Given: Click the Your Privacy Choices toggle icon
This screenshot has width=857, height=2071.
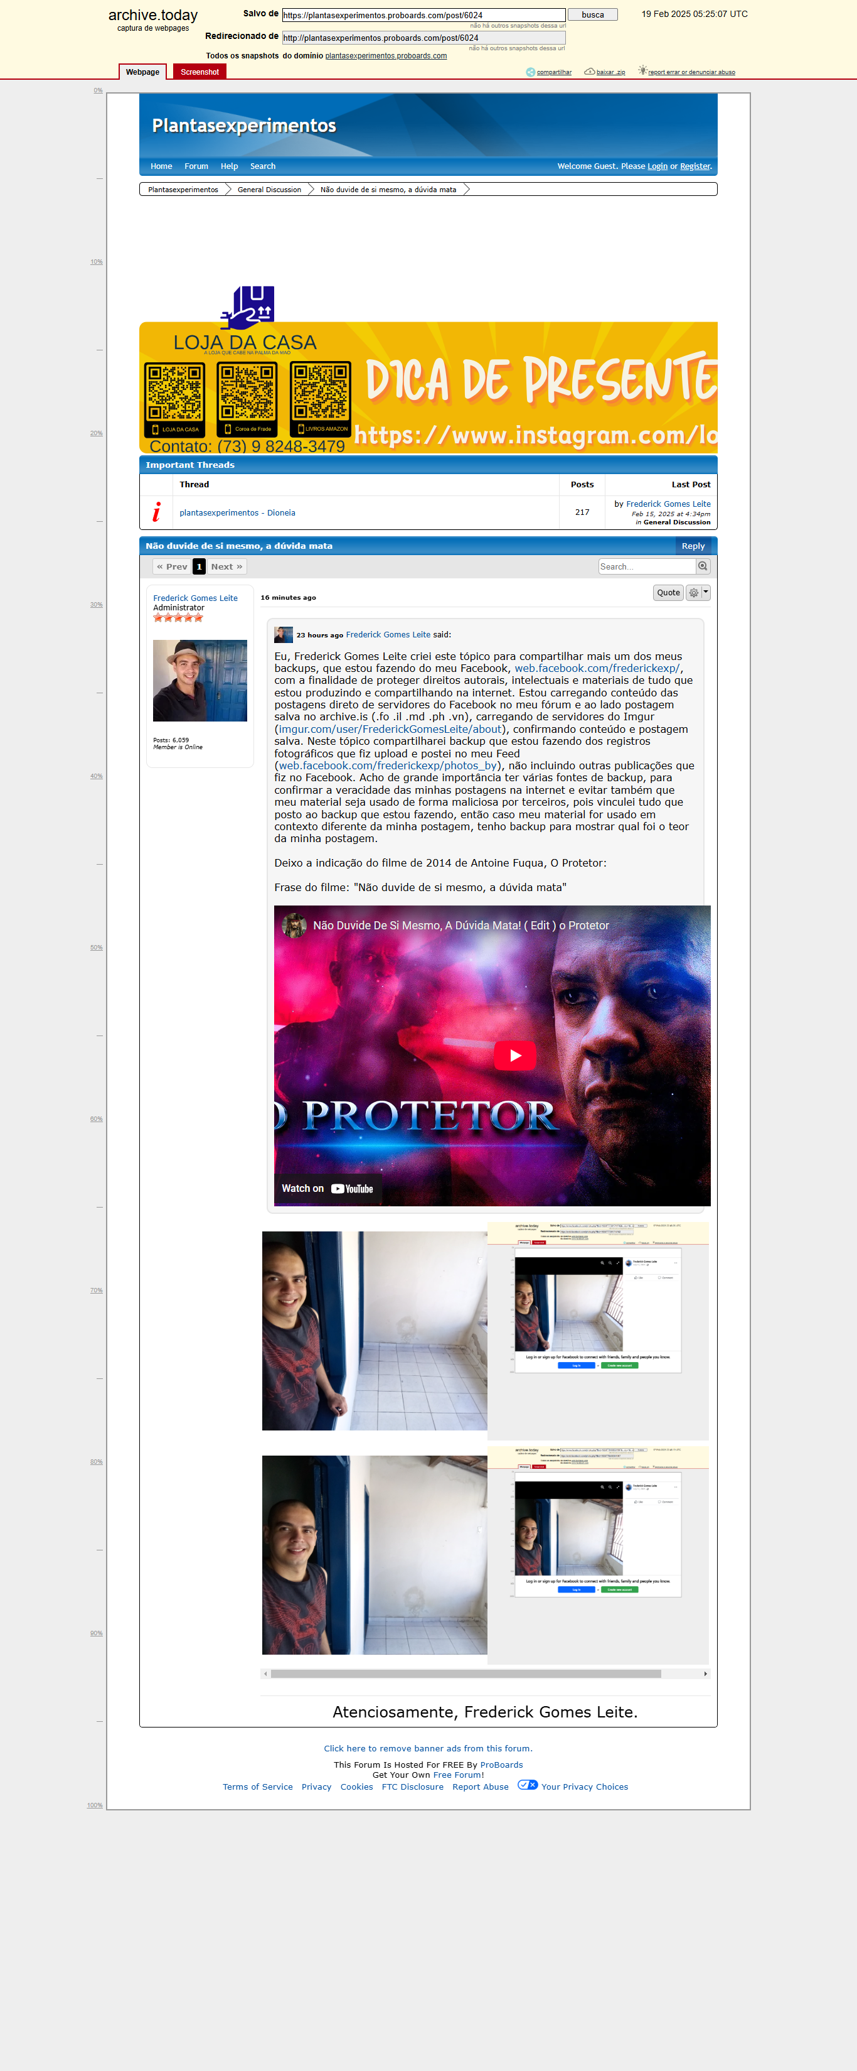Looking at the screenshot, I should click(x=528, y=1784).
